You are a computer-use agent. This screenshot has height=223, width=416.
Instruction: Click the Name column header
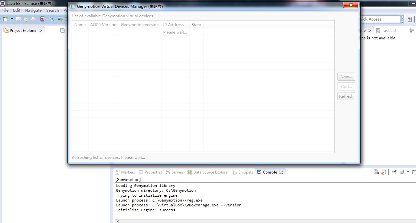pyautogui.click(x=80, y=25)
